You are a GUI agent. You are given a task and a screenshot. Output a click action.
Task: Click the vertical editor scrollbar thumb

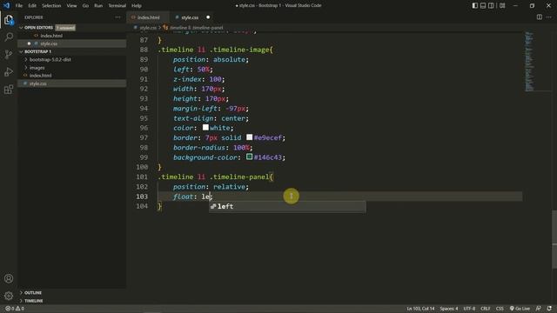click(554, 240)
